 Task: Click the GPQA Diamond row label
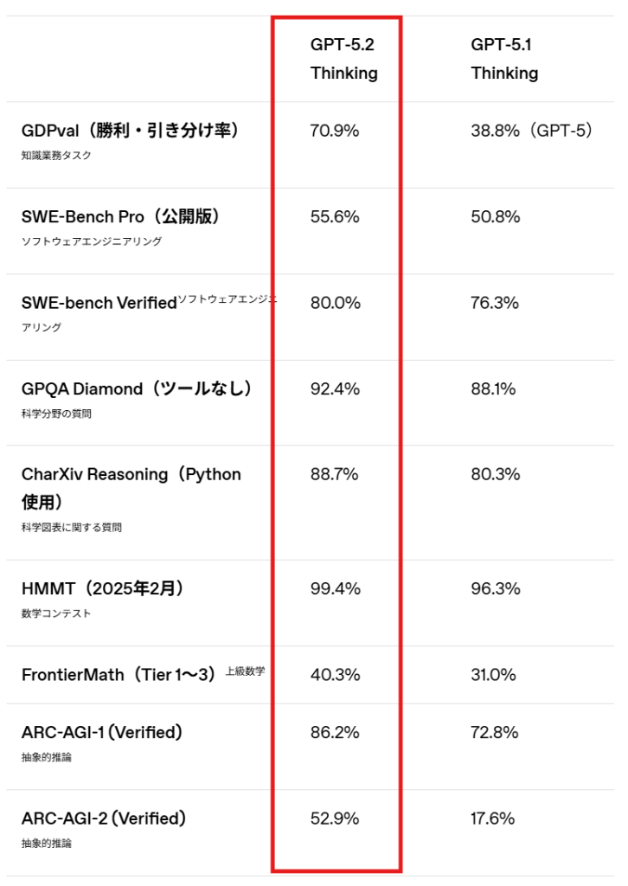click(137, 389)
